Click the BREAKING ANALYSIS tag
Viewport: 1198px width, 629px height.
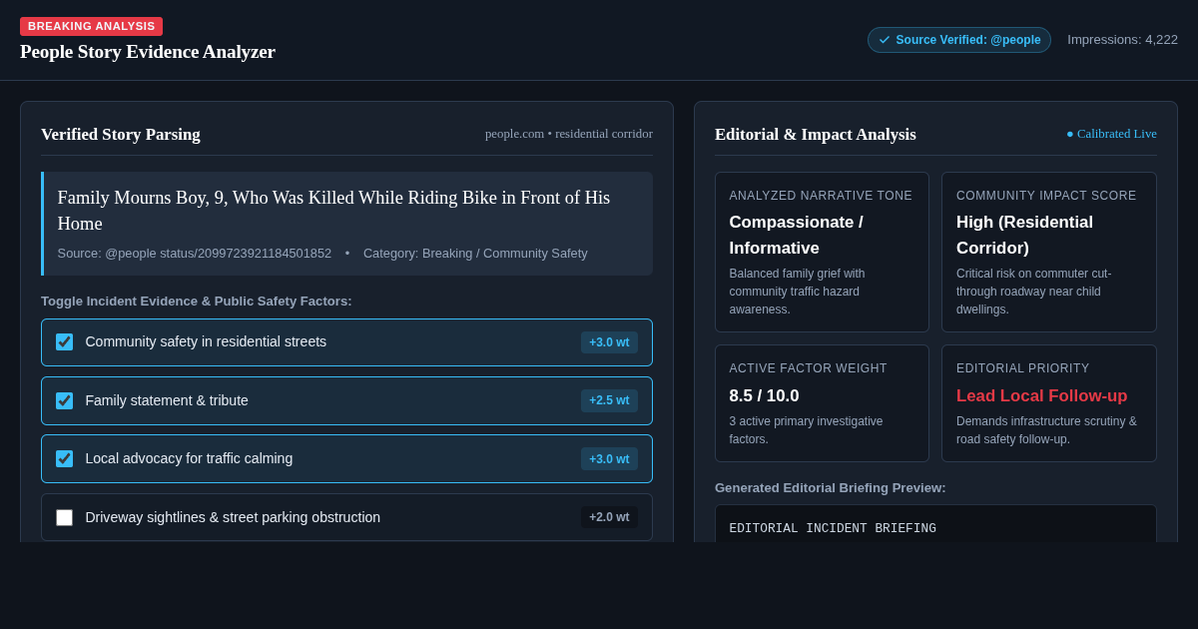coord(91,26)
